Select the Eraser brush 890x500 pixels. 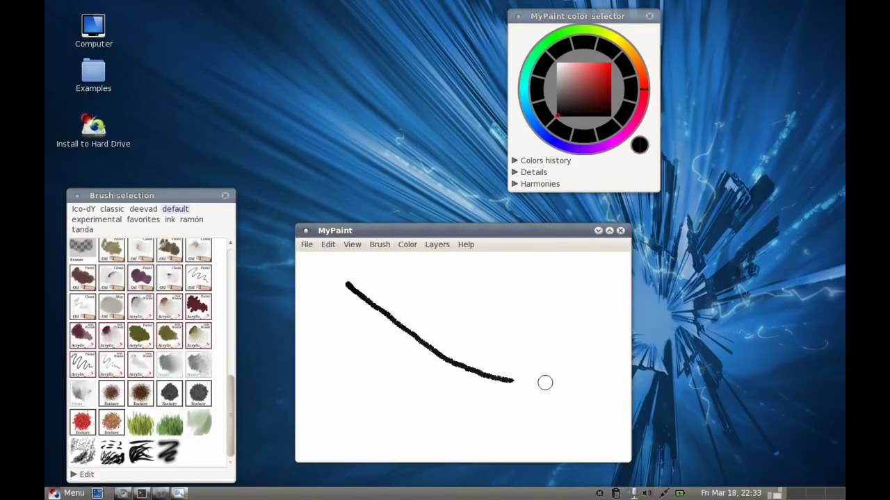click(83, 250)
